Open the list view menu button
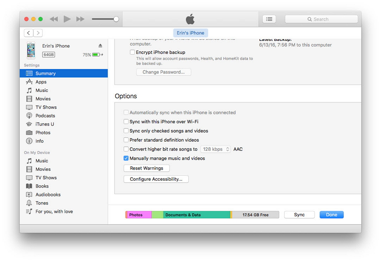The image size is (381, 261). point(269,19)
